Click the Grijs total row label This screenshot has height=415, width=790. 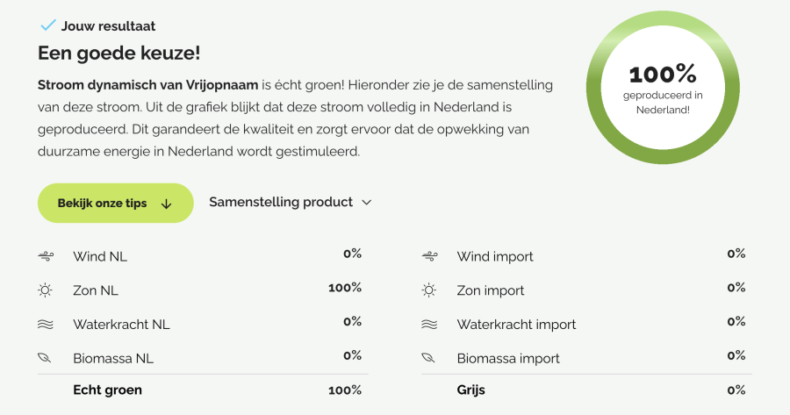(470, 390)
